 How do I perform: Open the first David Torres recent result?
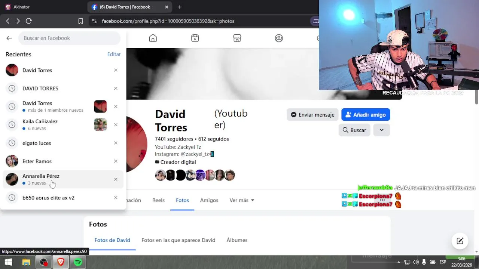pos(63,70)
